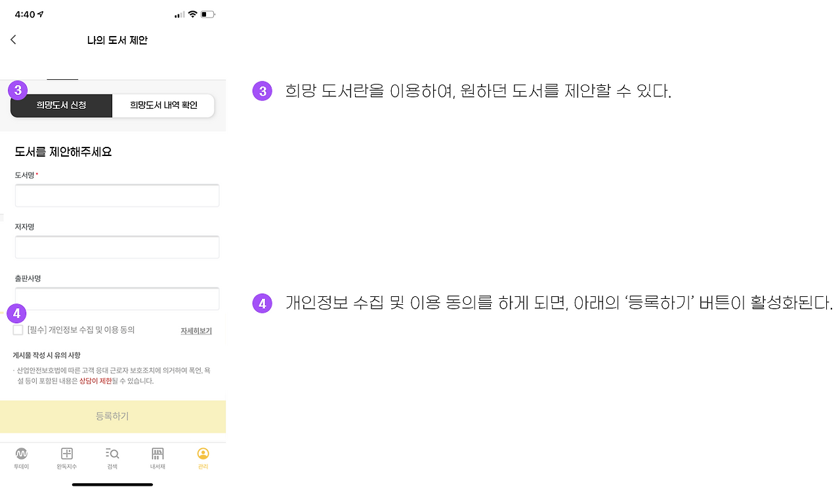Open the 자세히보기 link
Viewport: 840px width, 489px height.
point(196,331)
